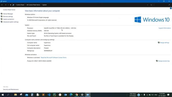Image resolution: width=172 pixels, height=97 pixels.
Task: Click the 8.00 GB RAM value
Action: tap(46, 31)
